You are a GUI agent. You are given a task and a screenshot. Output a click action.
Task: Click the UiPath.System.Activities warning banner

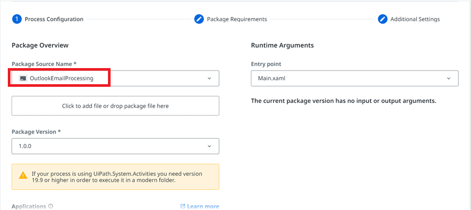[x=115, y=177]
